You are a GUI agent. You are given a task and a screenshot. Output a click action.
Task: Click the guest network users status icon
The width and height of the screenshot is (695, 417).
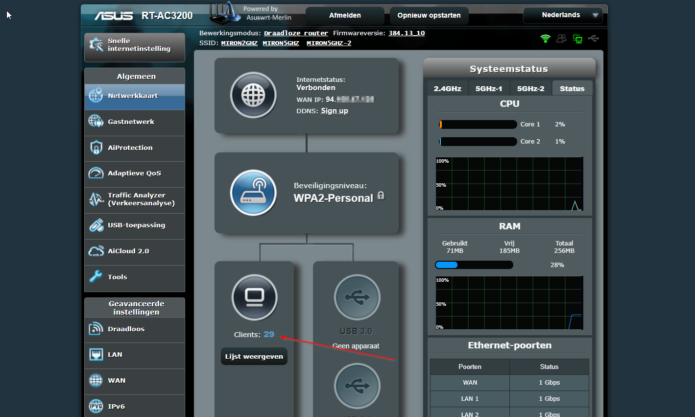pos(561,39)
